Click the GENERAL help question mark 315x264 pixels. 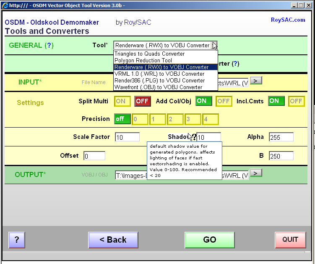pyautogui.click(x=49, y=45)
